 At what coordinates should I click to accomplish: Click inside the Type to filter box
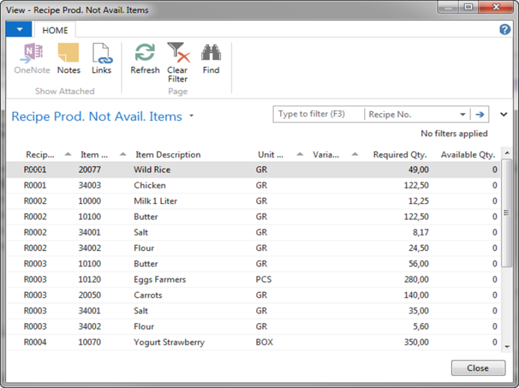tap(318, 114)
